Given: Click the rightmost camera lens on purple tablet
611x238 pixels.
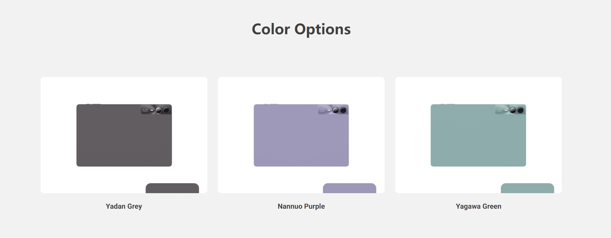Looking at the screenshot, I should [343, 110].
